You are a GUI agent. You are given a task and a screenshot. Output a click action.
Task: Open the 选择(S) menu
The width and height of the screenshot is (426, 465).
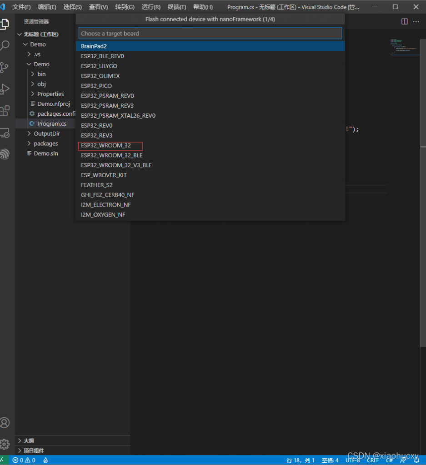click(x=72, y=7)
